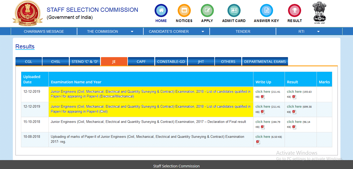The image size is (353, 169).
Task: Open CHAIRMAN'S MESSAGE in the navigation bar
Action: (44, 31)
